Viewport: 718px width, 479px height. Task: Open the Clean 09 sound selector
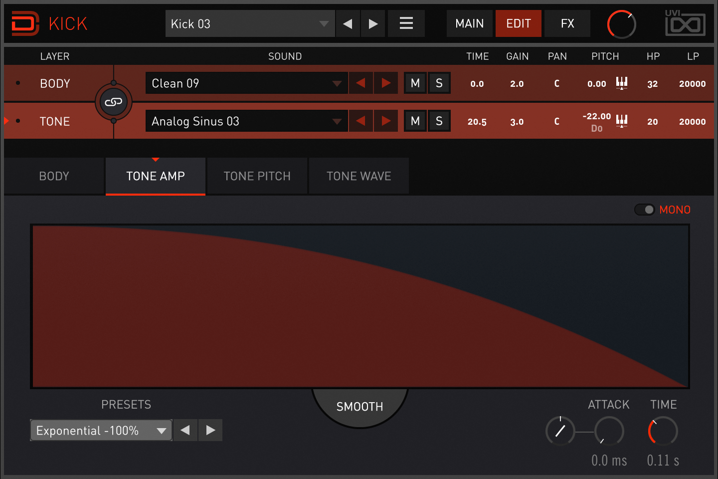pyautogui.click(x=246, y=83)
